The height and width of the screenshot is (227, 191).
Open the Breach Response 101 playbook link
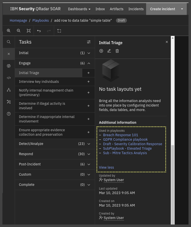(x=120, y=135)
